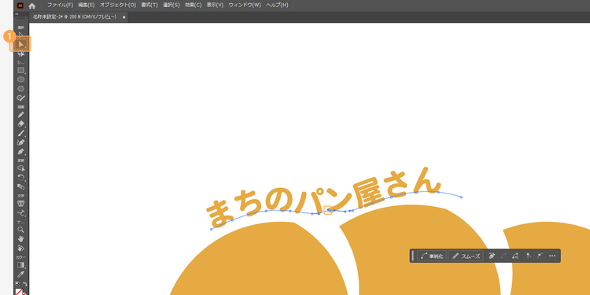Select the Paintbrush tool
The image size is (590, 295).
21,133
